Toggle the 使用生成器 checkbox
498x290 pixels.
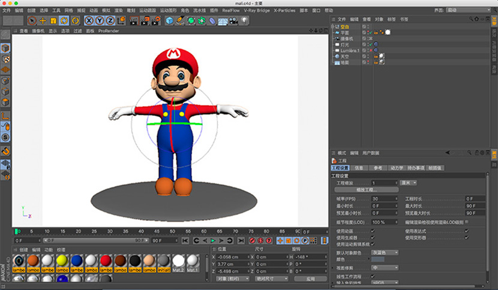[373, 238]
